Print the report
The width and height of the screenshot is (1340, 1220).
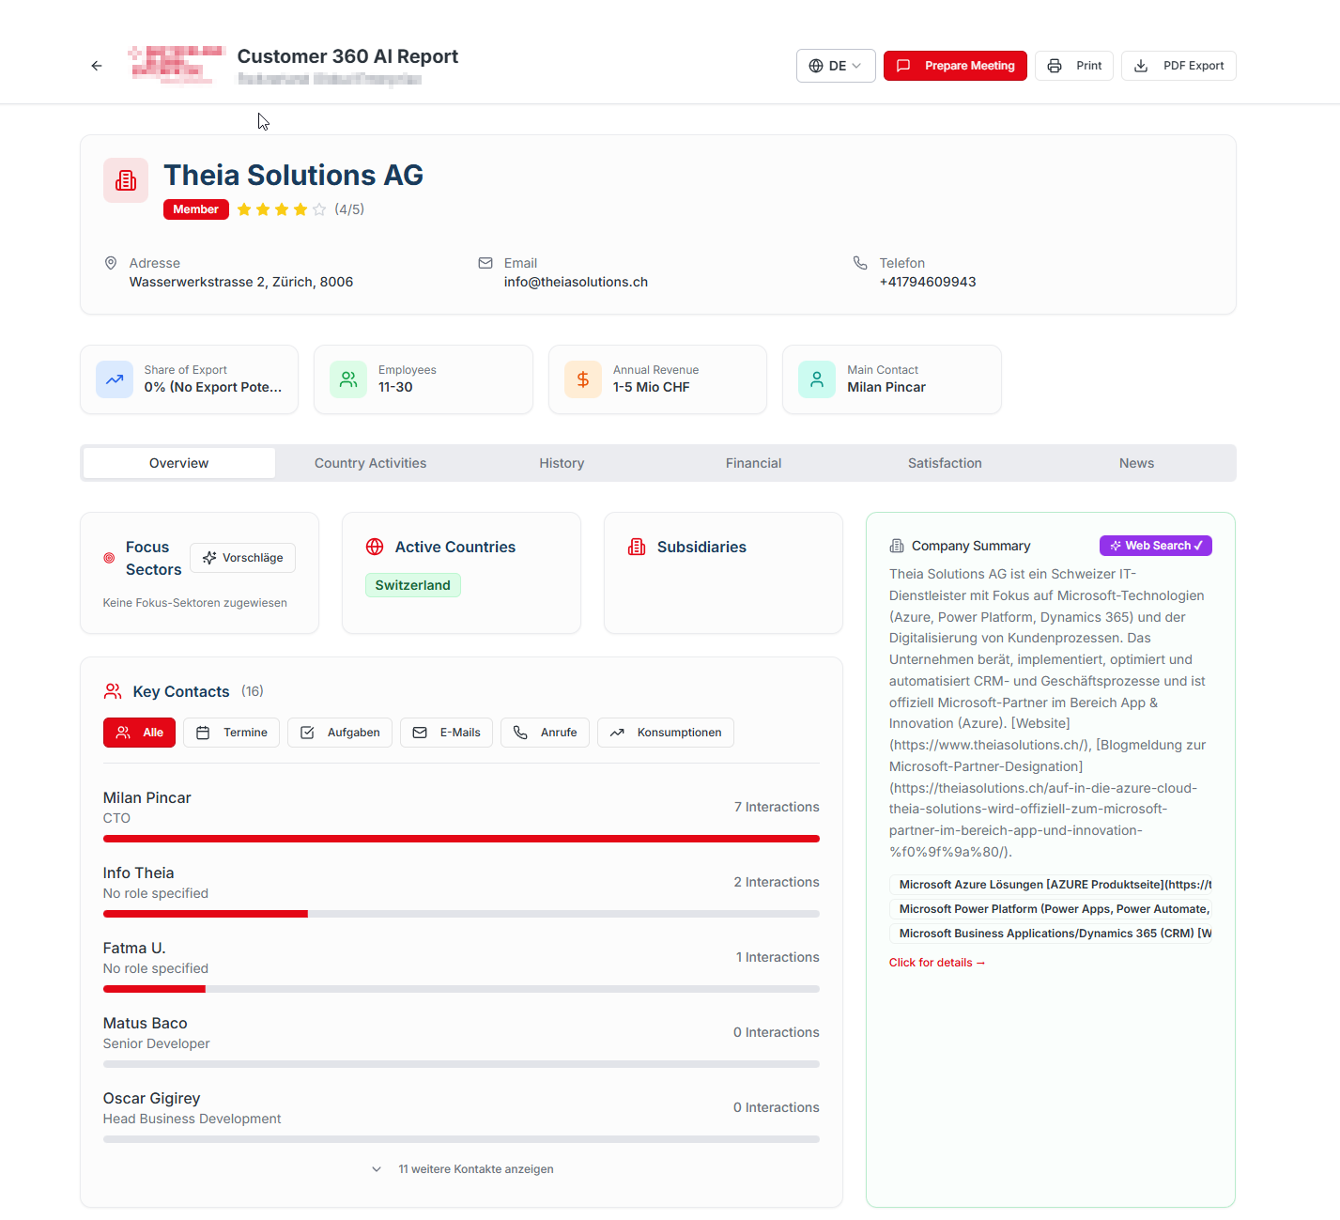1074,66
